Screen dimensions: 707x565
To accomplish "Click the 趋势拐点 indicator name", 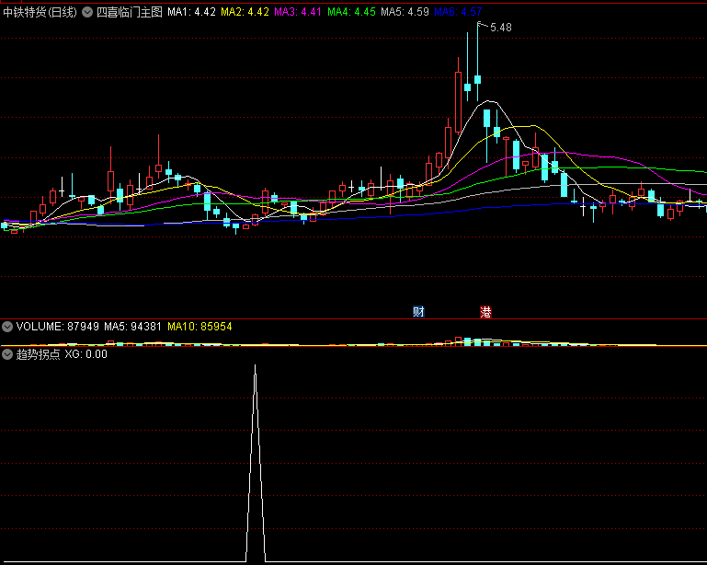I will [x=39, y=354].
